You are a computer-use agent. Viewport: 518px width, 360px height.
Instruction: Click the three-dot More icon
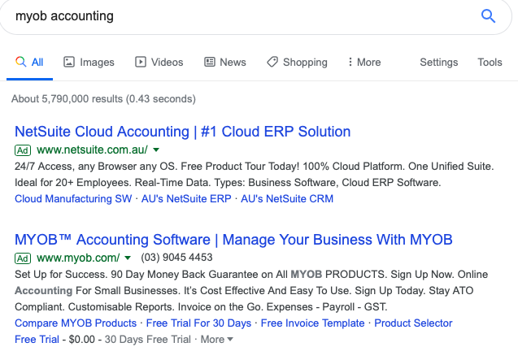tap(350, 62)
